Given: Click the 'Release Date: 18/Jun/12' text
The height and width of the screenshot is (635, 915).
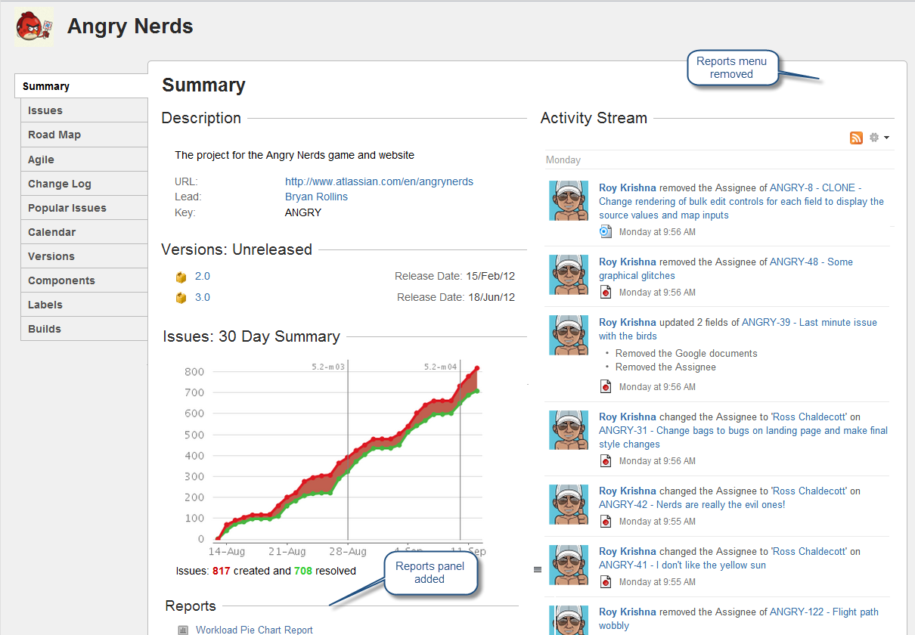Looking at the screenshot, I should 456,298.
